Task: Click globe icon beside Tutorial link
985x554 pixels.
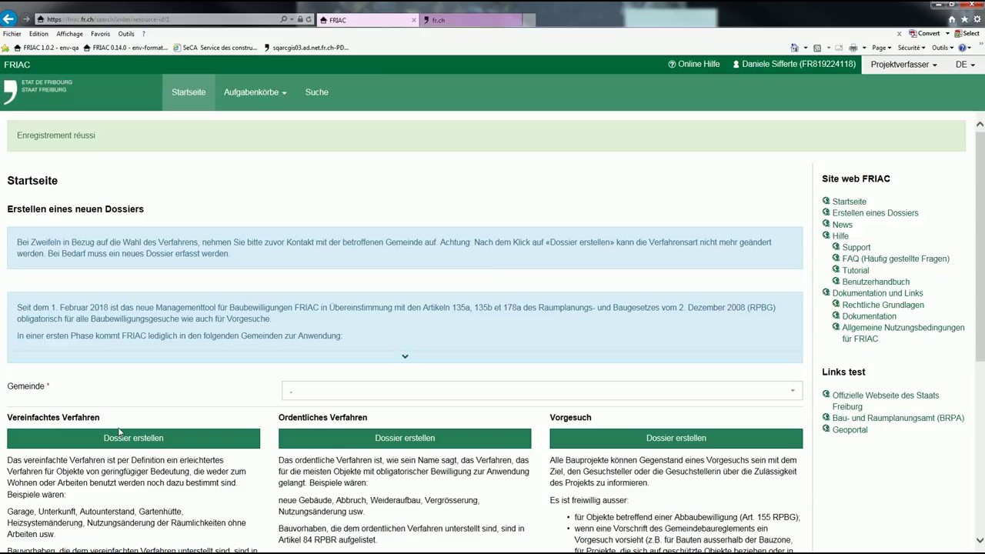Action: point(836,270)
